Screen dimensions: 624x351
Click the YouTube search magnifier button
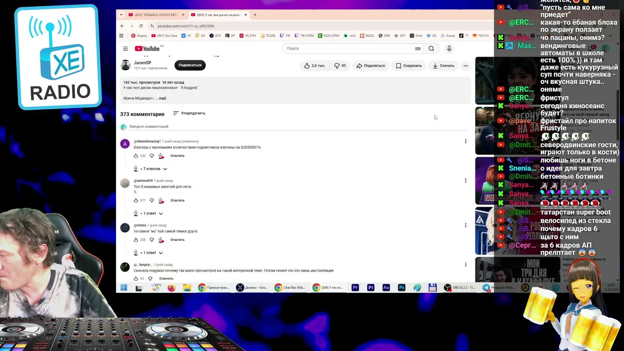point(431,48)
